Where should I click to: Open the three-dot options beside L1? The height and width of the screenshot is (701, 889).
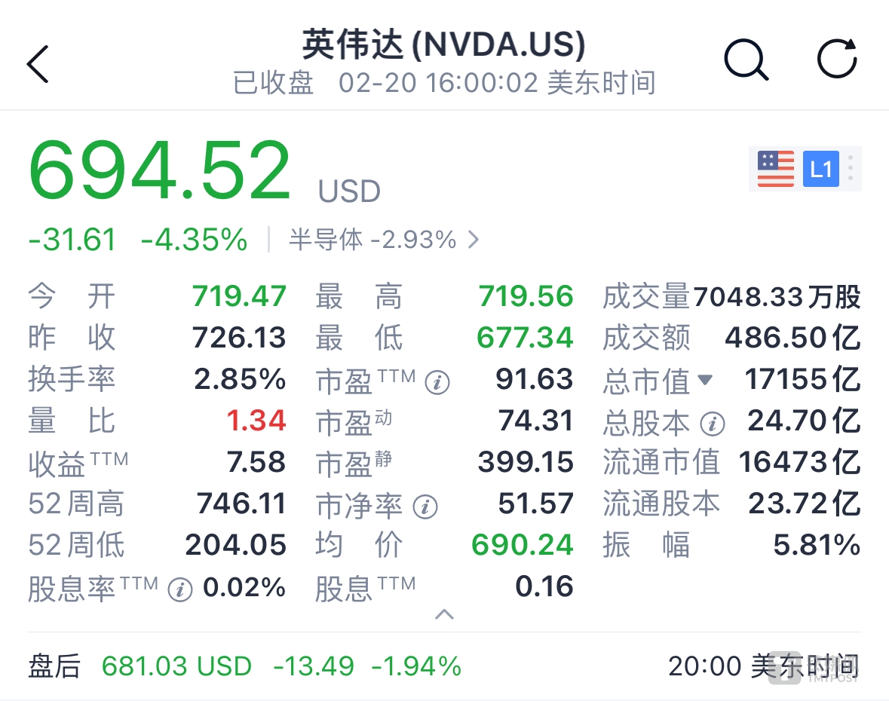(x=851, y=168)
